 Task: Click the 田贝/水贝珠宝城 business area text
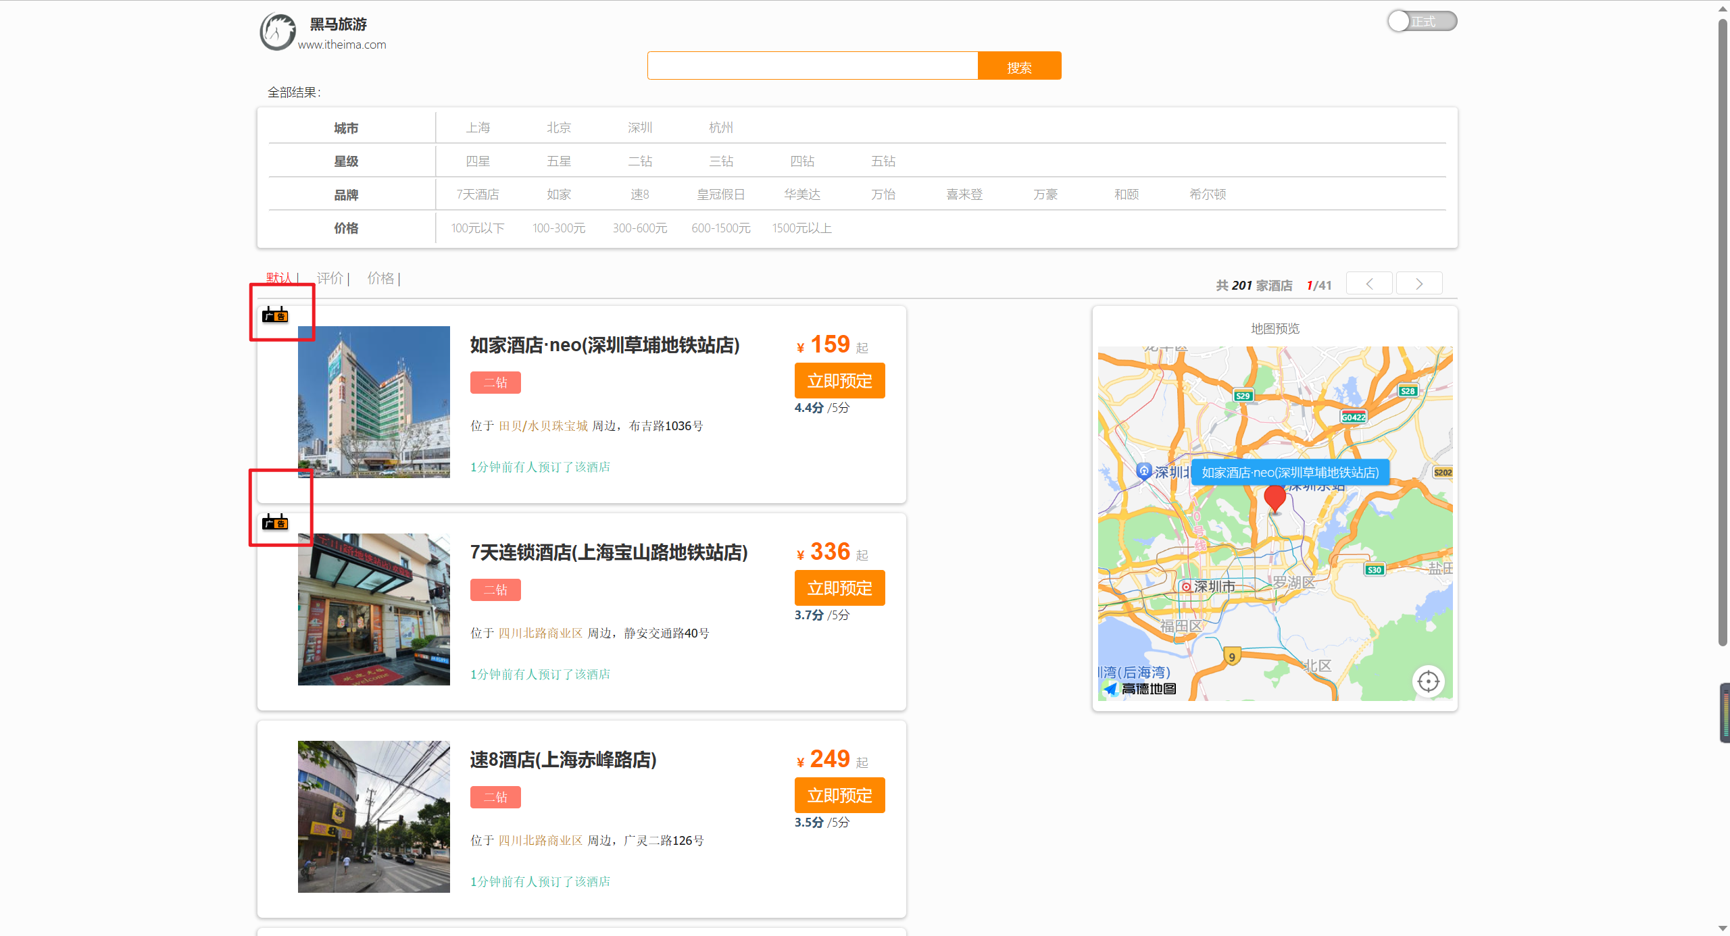(543, 425)
